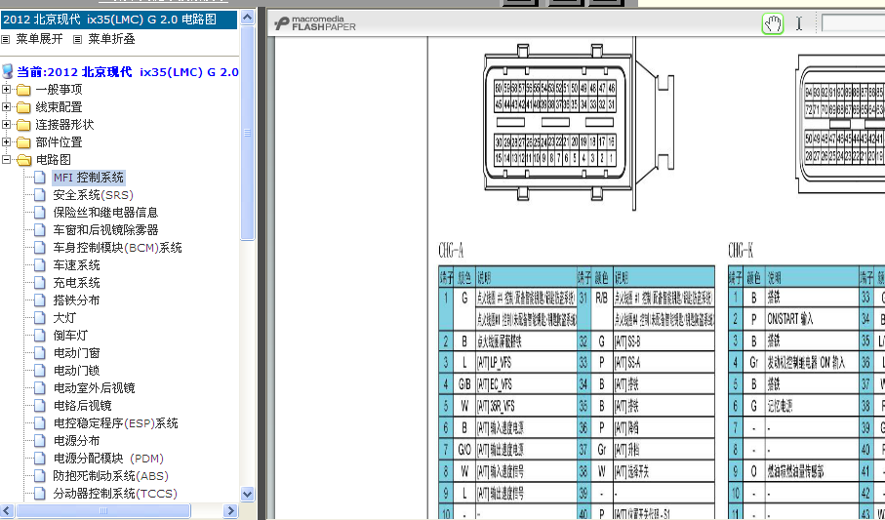Click the computer icon beside 当前 heading
Image resolution: width=885 pixels, height=520 pixels.
(x=8, y=71)
